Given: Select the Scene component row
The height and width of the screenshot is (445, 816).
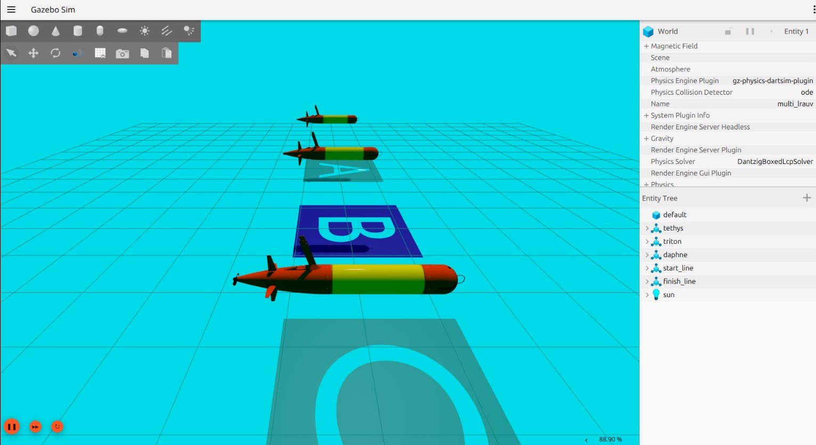Looking at the screenshot, I should [x=728, y=57].
